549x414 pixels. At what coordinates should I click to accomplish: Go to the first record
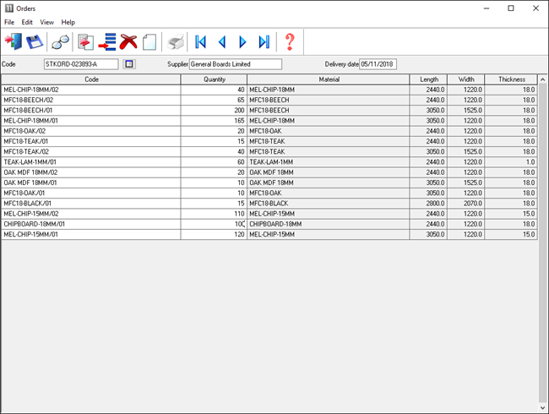point(201,41)
